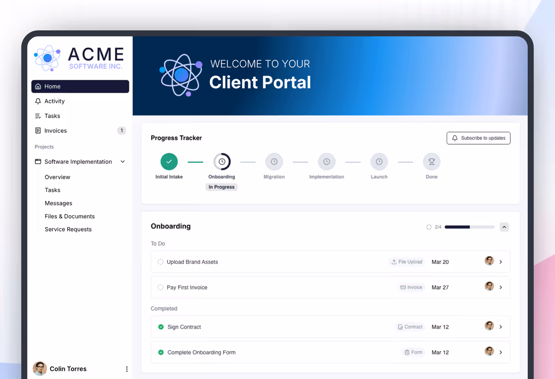Click the Invoices document icon
Image resolution: width=555 pixels, height=379 pixels.
click(38, 130)
